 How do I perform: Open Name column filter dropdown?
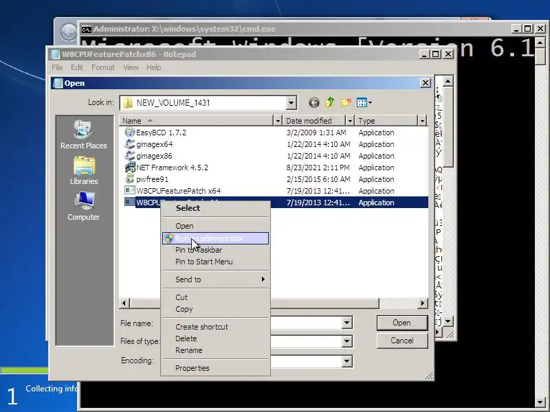coord(278,121)
